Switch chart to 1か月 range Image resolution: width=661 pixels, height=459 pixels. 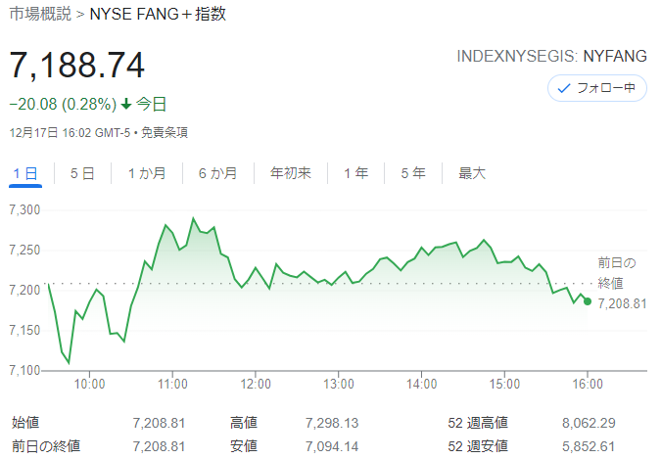click(147, 173)
